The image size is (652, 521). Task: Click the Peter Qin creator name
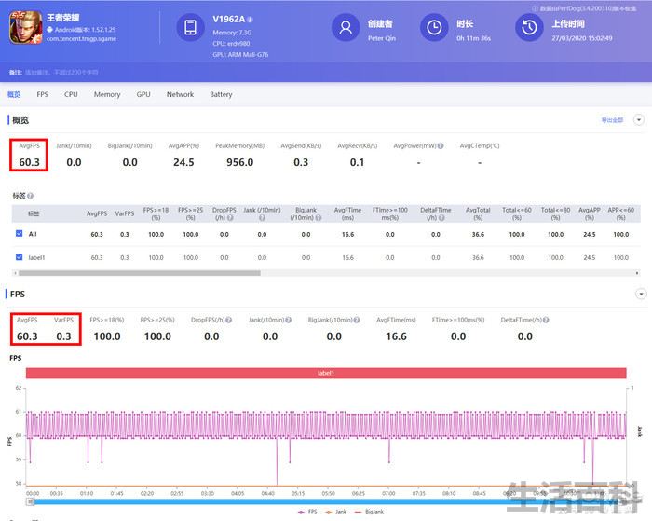(382, 38)
